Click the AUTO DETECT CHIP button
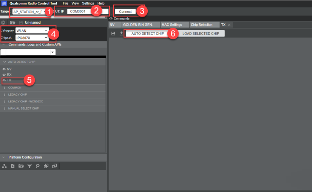 click(x=148, y=34)
